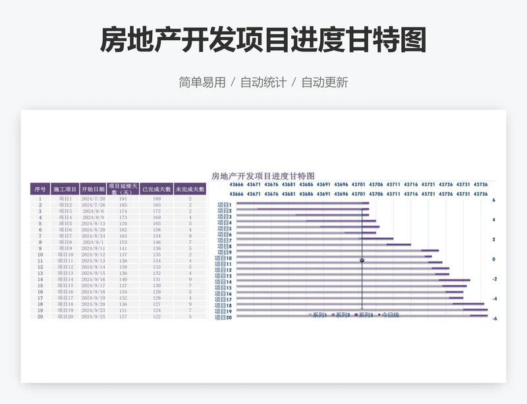Select the start date cell 2024/8/20

pyautogui.click(x=93, y=230)
